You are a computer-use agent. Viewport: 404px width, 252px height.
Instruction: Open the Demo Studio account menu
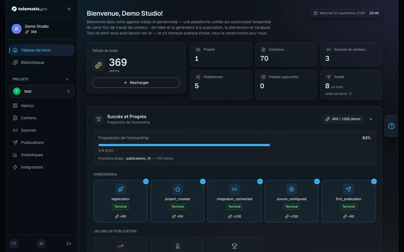pos(42,29)
